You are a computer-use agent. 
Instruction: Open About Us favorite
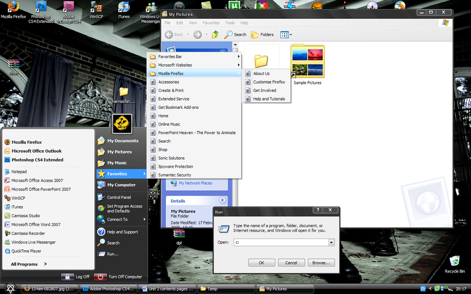267,74
